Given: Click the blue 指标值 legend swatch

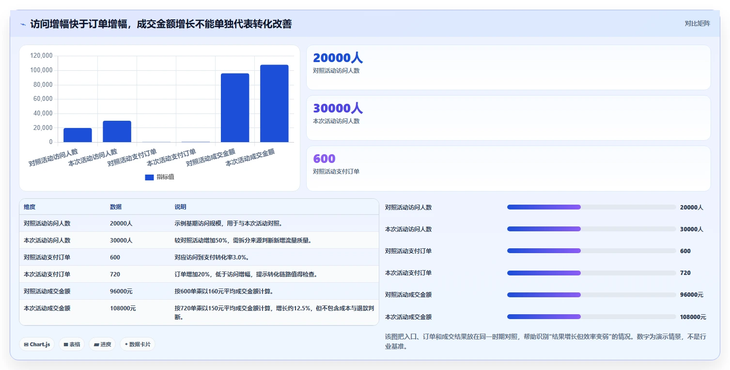Looking at the screenshot, I should click(149, 177).
